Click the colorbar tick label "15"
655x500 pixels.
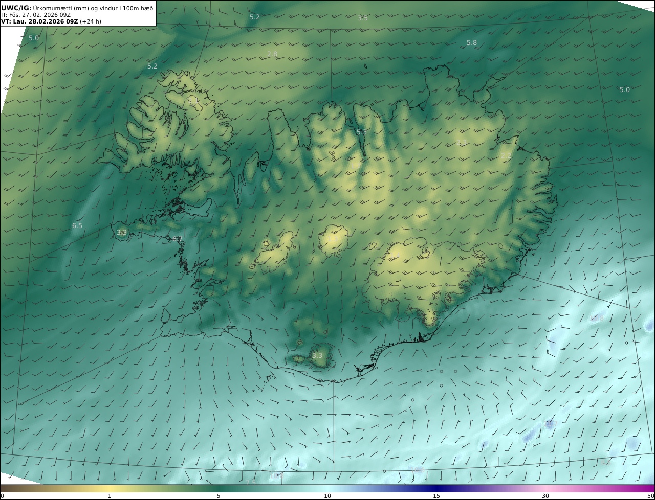436,496
